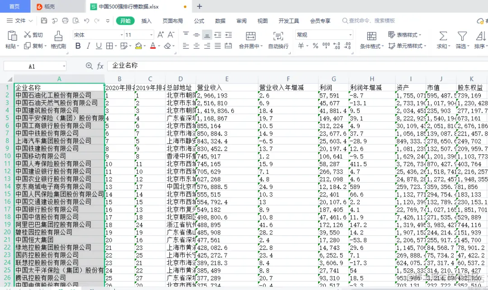Open Name Box dropdown next to A1
Image resolution: width=488 pixels, height=290 pixels.
[x=64, y=66]
